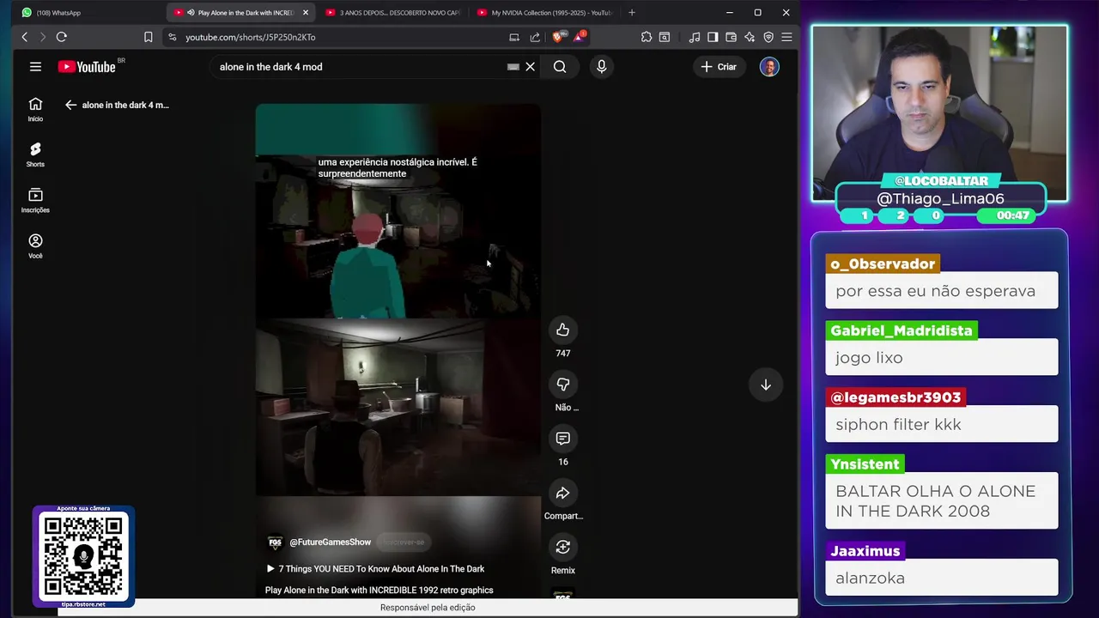
Task: Open the Brave VPN shield icon
Action: coord(768,37)
